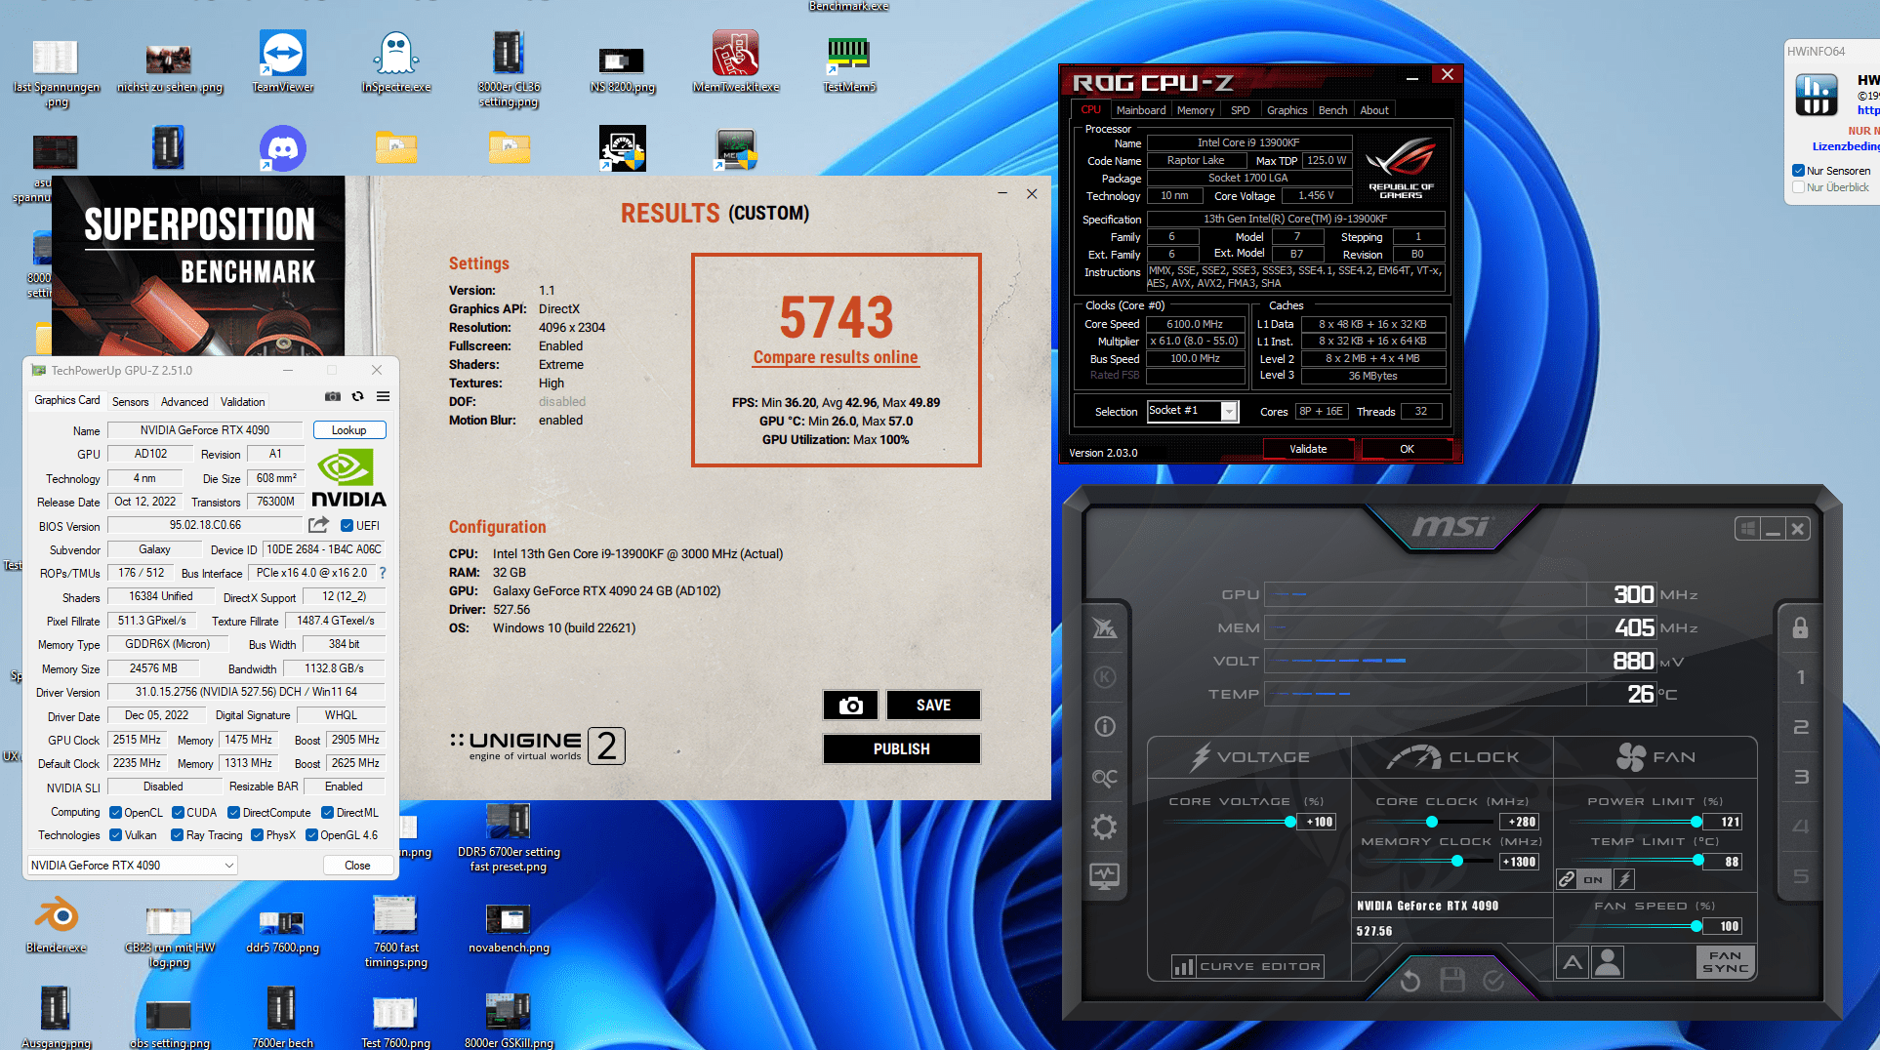Adjust the Core Voltage slider handle
Image resolution: width=1880 pixels, height=1050 pixels.
pyautogui.click(x=1290, y=822)
